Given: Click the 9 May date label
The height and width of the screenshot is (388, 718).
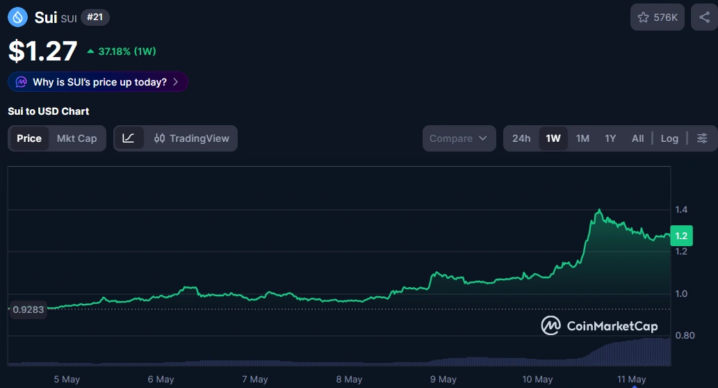Looking at the screenshot, I should [x=443, y=379].
